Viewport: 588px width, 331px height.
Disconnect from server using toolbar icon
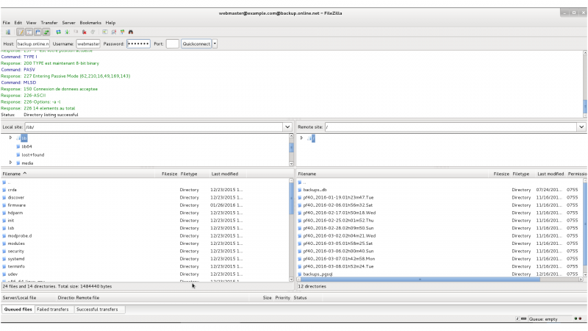pos(85,32)
